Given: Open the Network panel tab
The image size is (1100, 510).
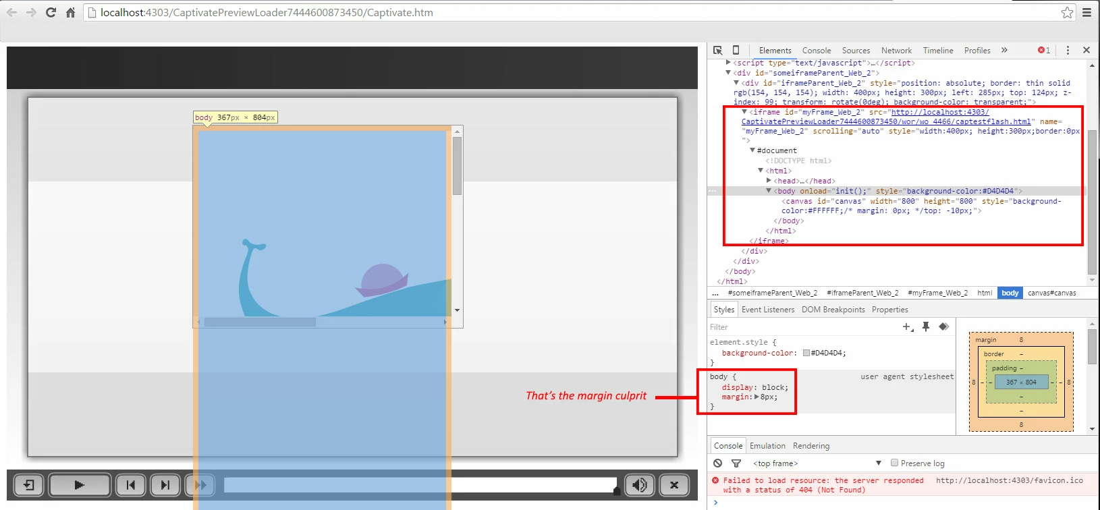Looking at the screenshot, I should pos(896,51).
